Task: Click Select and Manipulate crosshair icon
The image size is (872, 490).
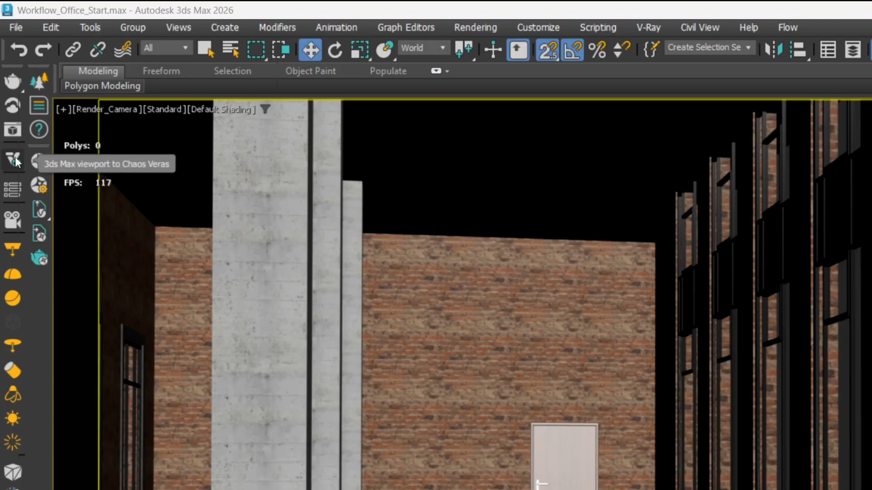Action: [x=493, y=49]
